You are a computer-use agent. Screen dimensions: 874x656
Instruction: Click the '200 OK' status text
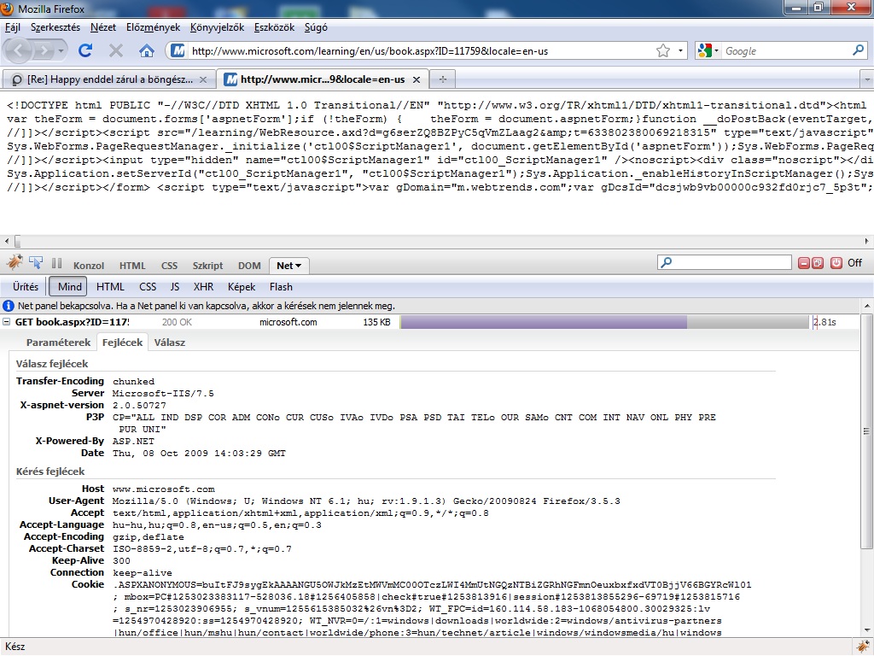(177, 322)
